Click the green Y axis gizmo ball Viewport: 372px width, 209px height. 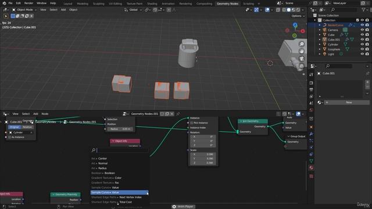pyautogui.click(x=295, y=35)
